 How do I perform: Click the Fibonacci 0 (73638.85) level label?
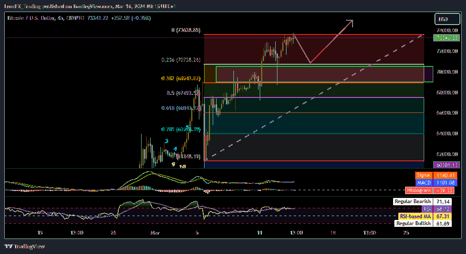(x=186, y=30)
